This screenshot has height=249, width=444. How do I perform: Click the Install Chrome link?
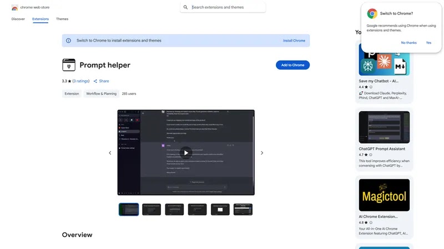tap(294, 40)
